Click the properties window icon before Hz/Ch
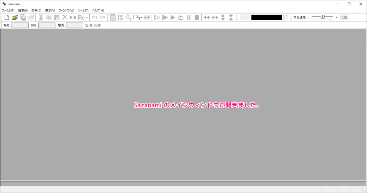 (x=113, y=18)
